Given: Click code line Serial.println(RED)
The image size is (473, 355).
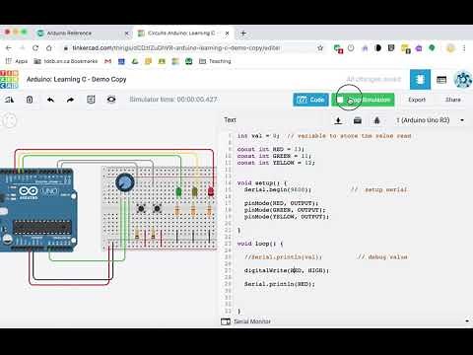Looking at the screenshot, I should pyautogui.click(x=279, y=284).
